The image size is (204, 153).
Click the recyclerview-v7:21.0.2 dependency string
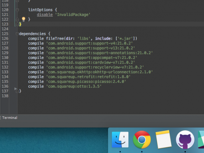95,67
